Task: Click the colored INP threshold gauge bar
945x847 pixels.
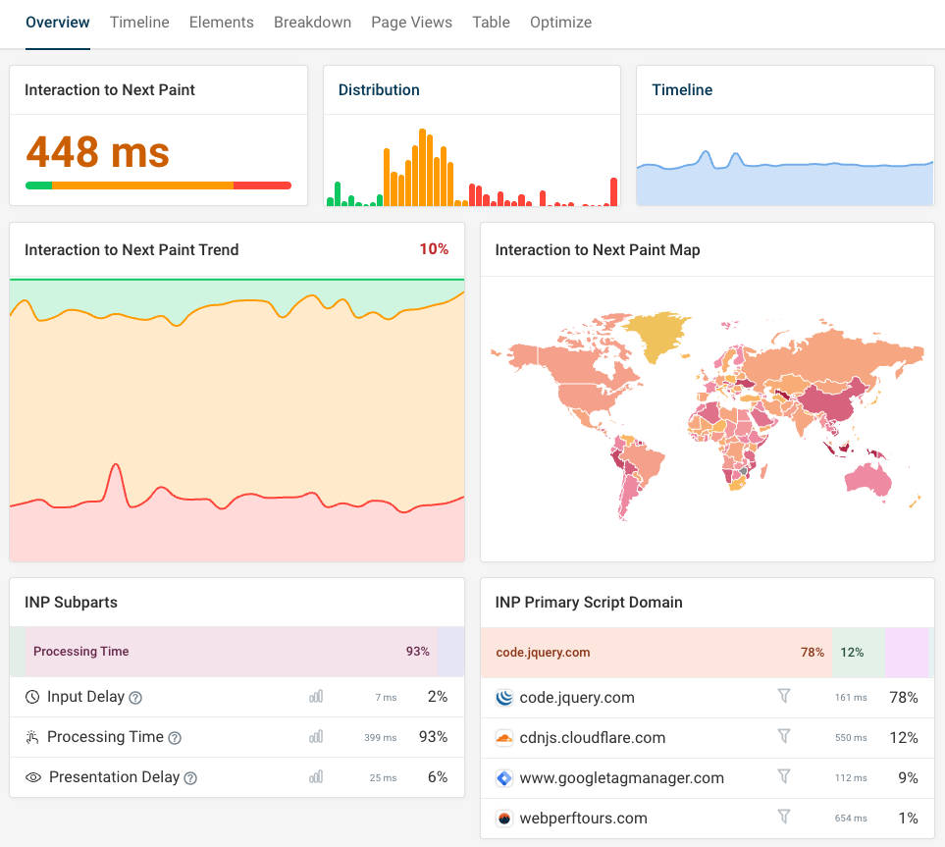Action: click(158, 185)
